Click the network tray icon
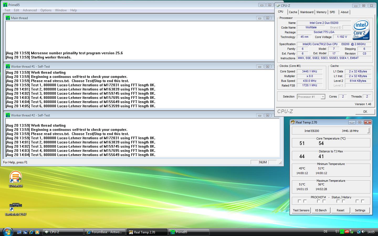Screen dimensions: 378x236 tap(358, 232)
